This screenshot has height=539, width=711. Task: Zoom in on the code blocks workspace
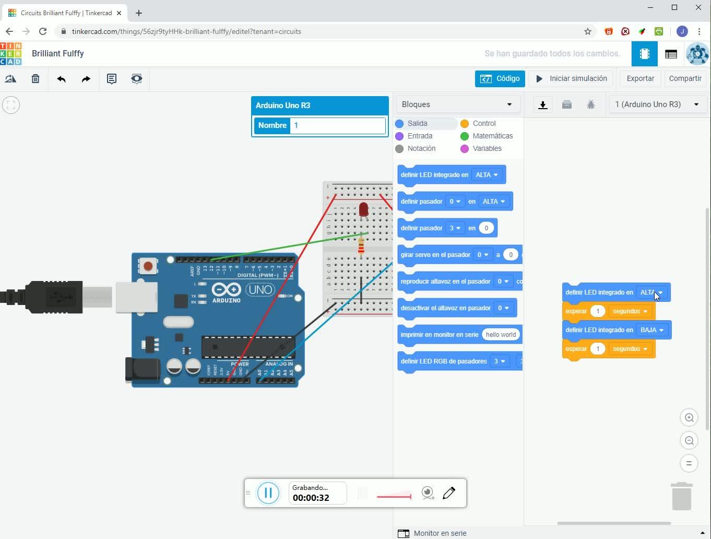coord(689,417)
